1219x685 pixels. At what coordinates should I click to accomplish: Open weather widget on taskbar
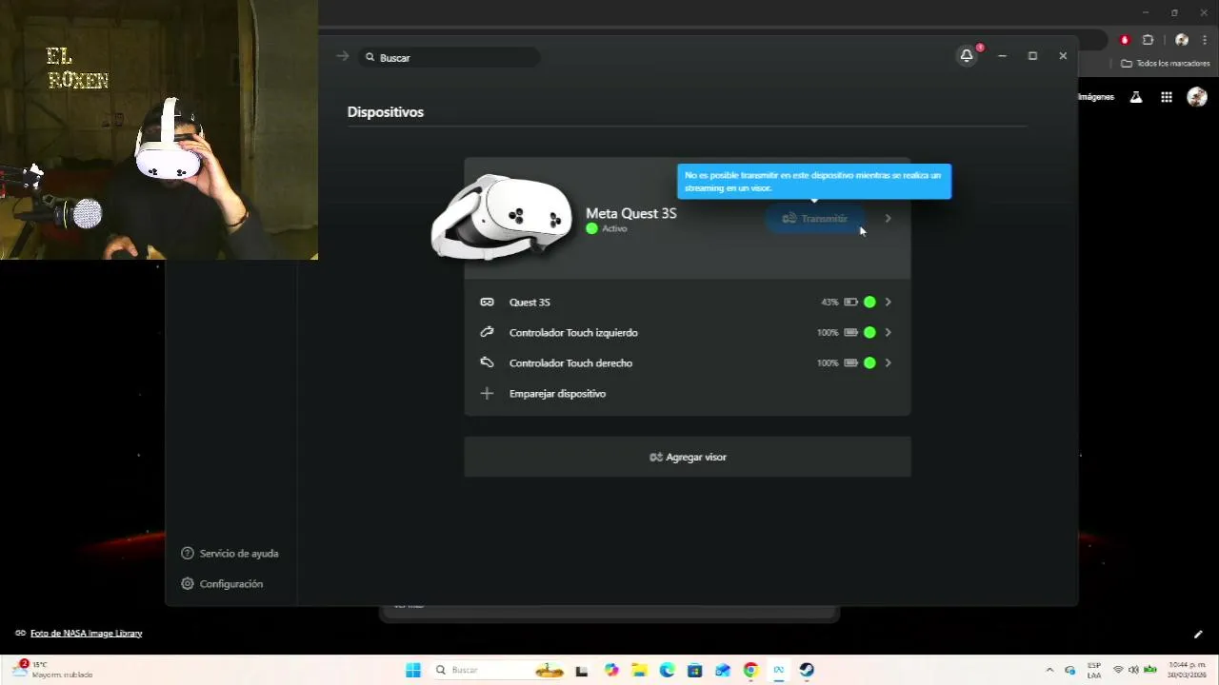pos(52,670)
